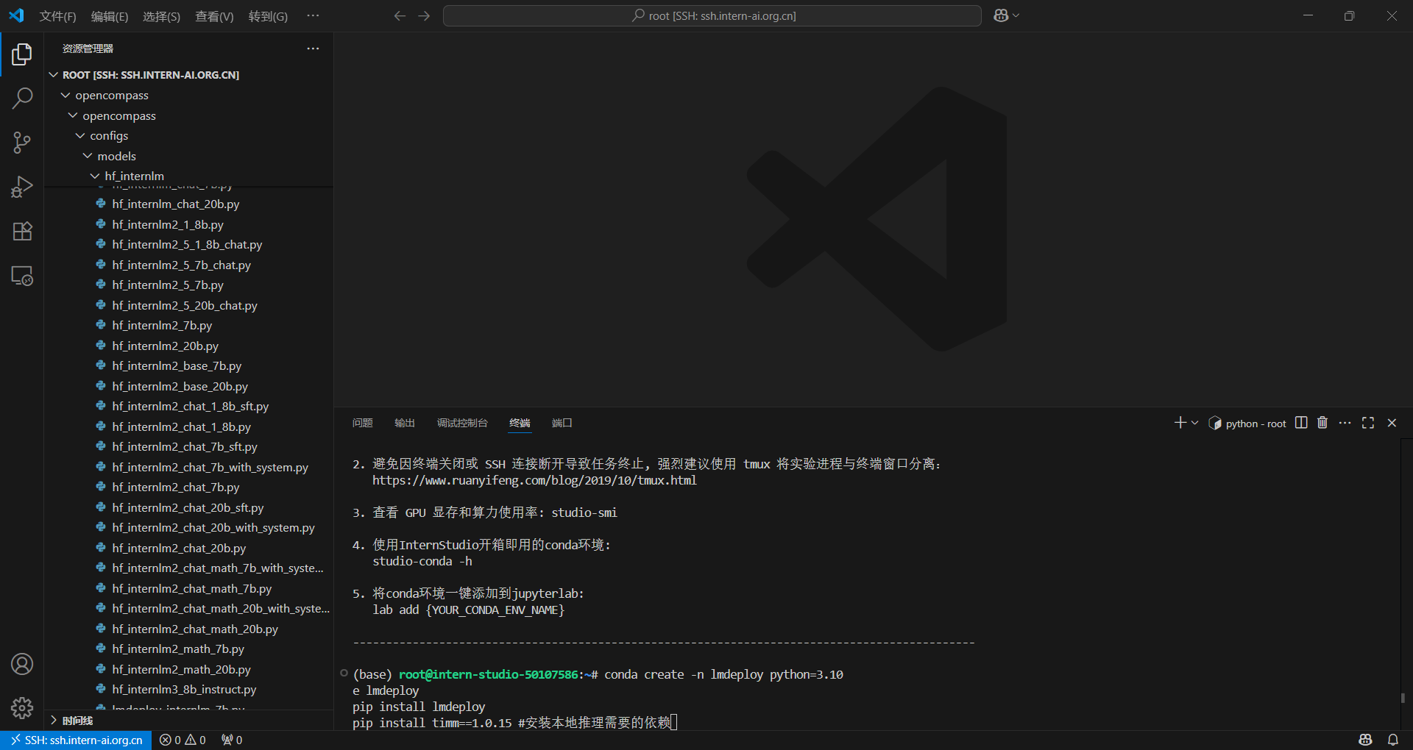The height and width of the screenshot is (750, 1413).
Task: Click the SSH remote host indicator
Action: click(77, 740)
